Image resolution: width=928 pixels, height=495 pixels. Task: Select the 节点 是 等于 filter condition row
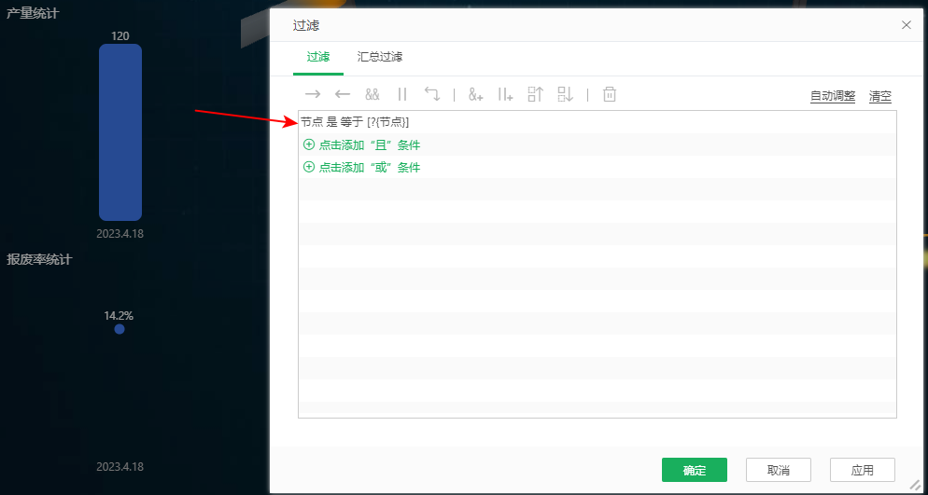tap(356, 122)
